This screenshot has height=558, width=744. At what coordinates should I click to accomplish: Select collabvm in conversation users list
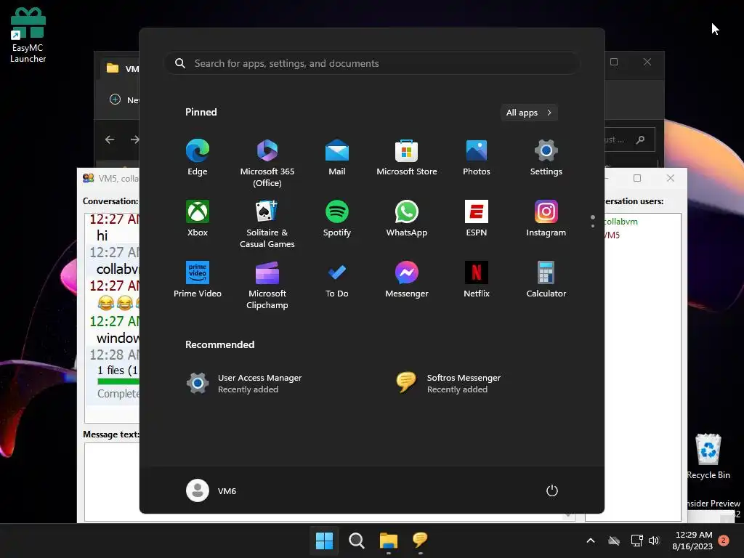[x=620, y=222]
